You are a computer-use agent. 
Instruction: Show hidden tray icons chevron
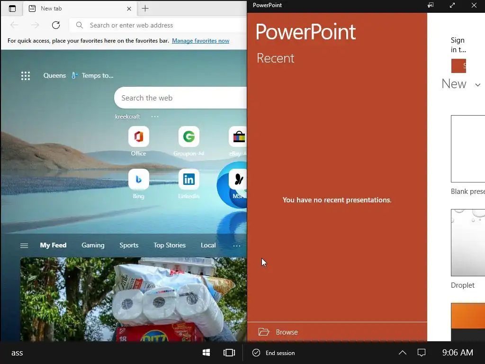coord(403,353)
